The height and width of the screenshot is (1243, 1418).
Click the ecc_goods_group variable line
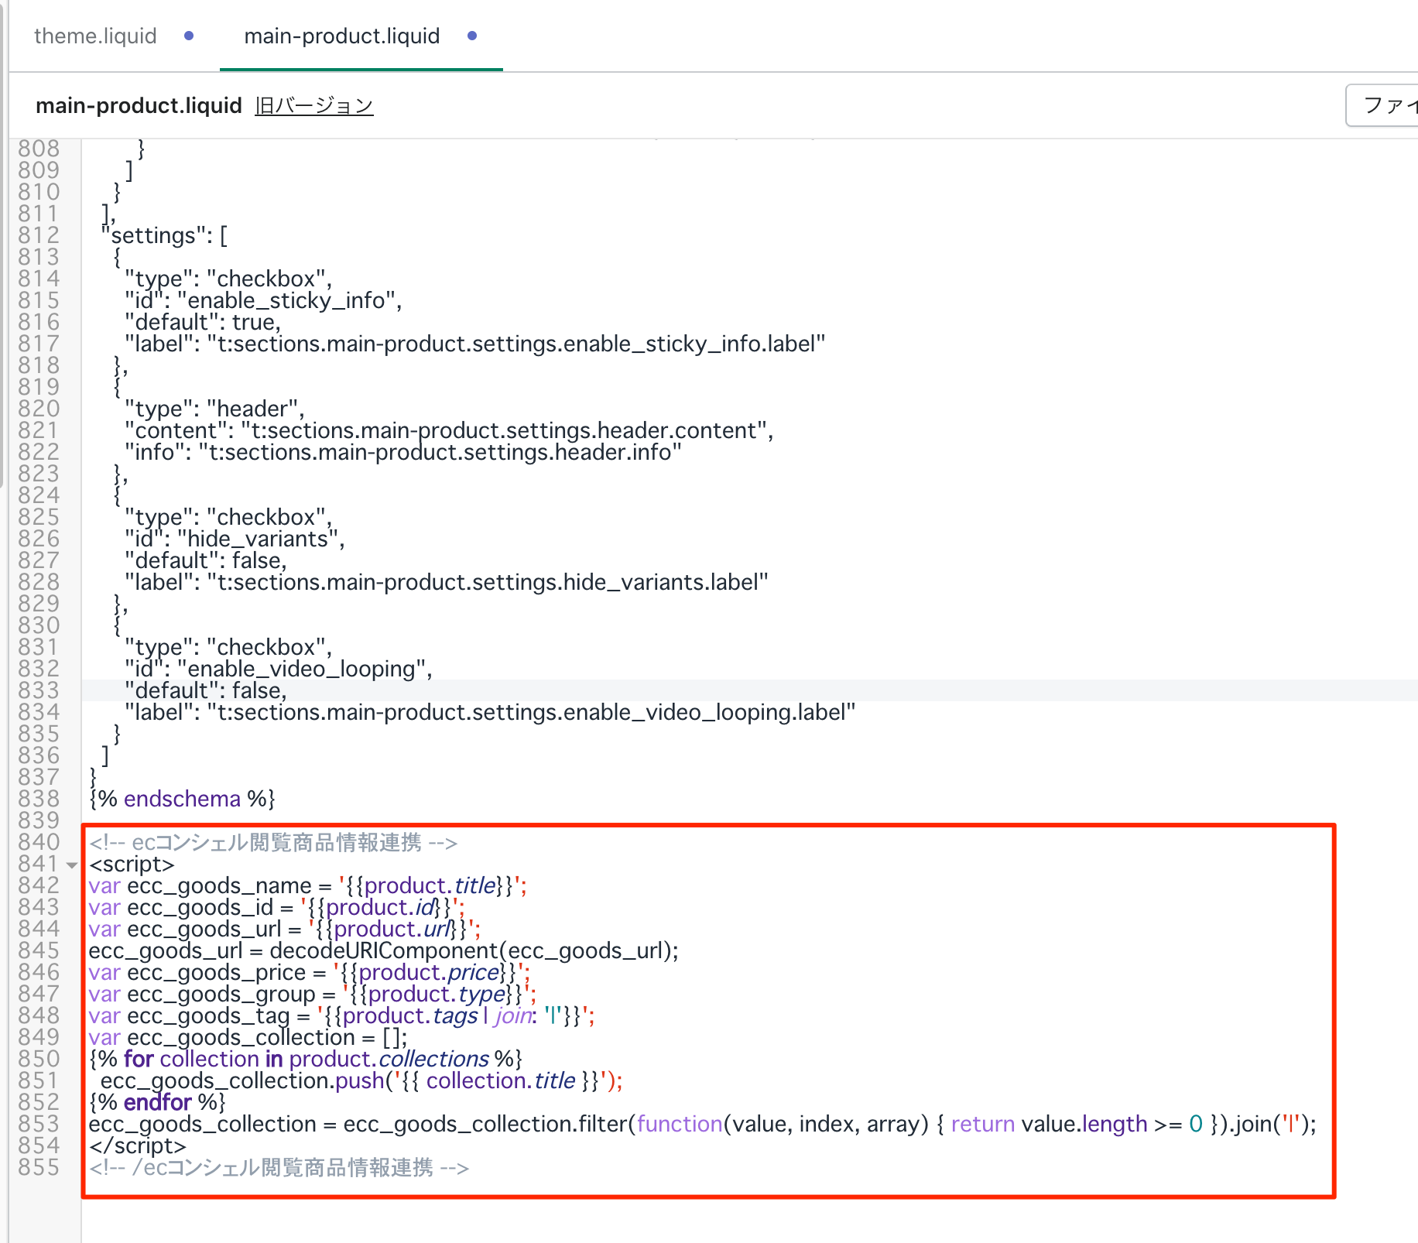(x=313, y=993)
